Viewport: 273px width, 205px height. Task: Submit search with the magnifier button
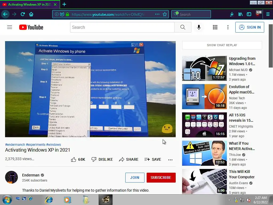[183, 27]
